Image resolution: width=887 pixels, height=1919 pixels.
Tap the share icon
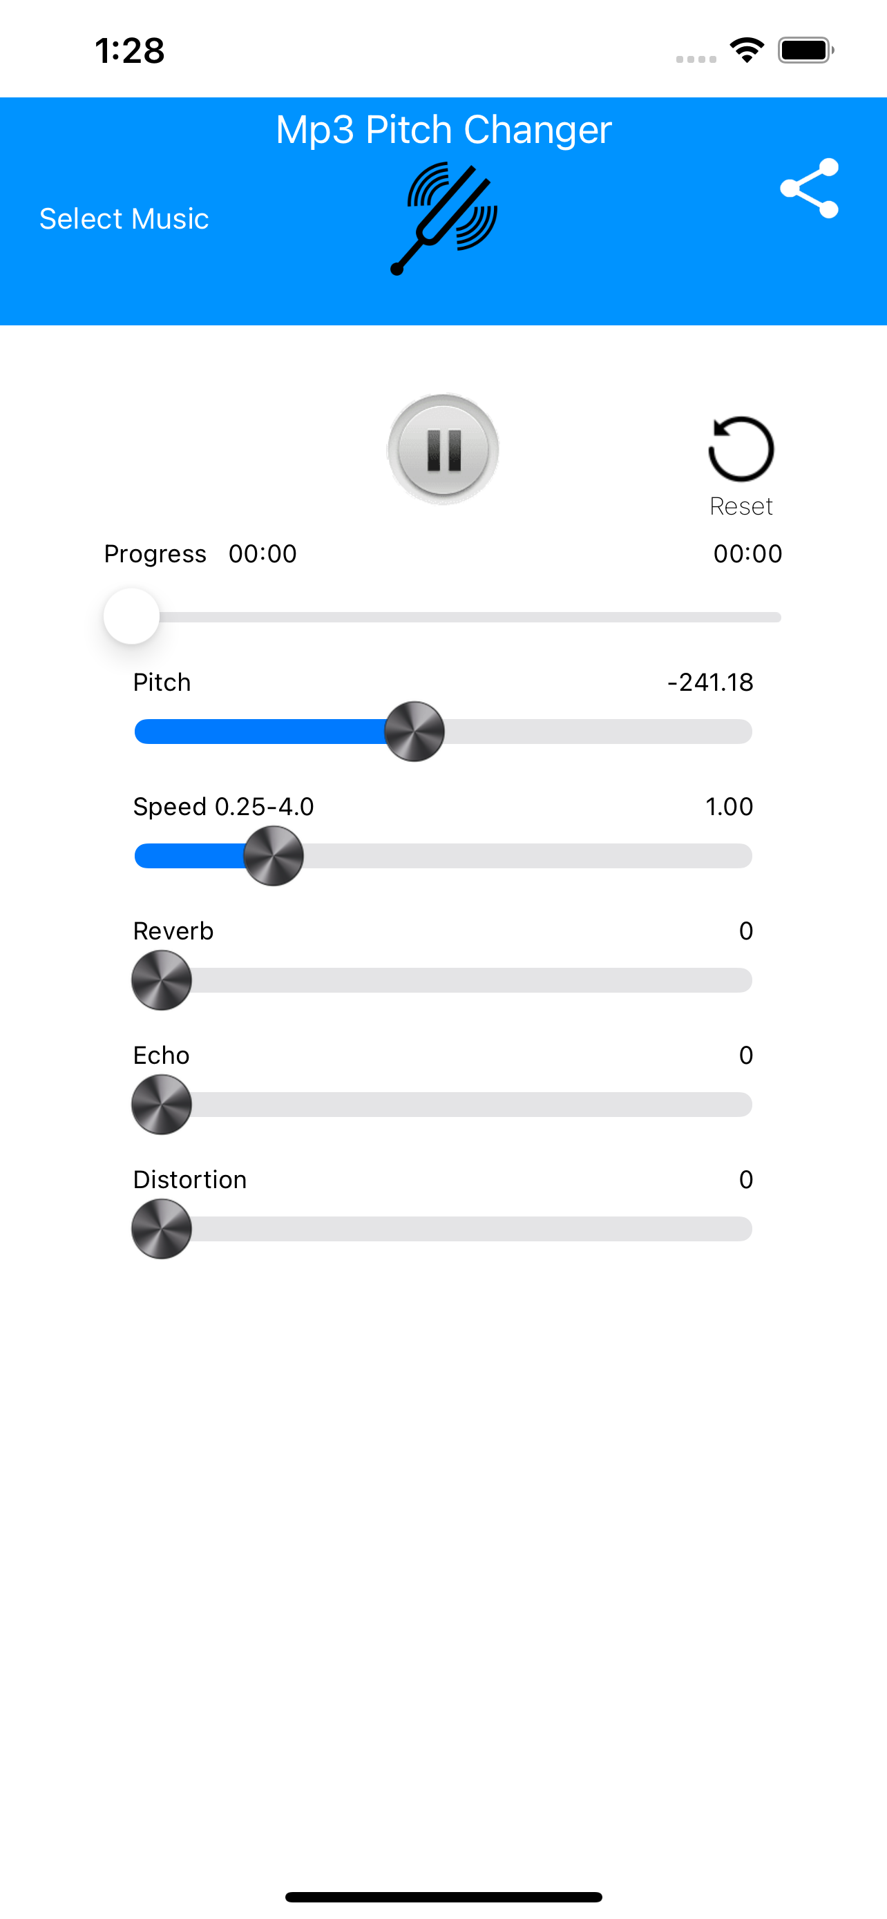click(809, 189)
